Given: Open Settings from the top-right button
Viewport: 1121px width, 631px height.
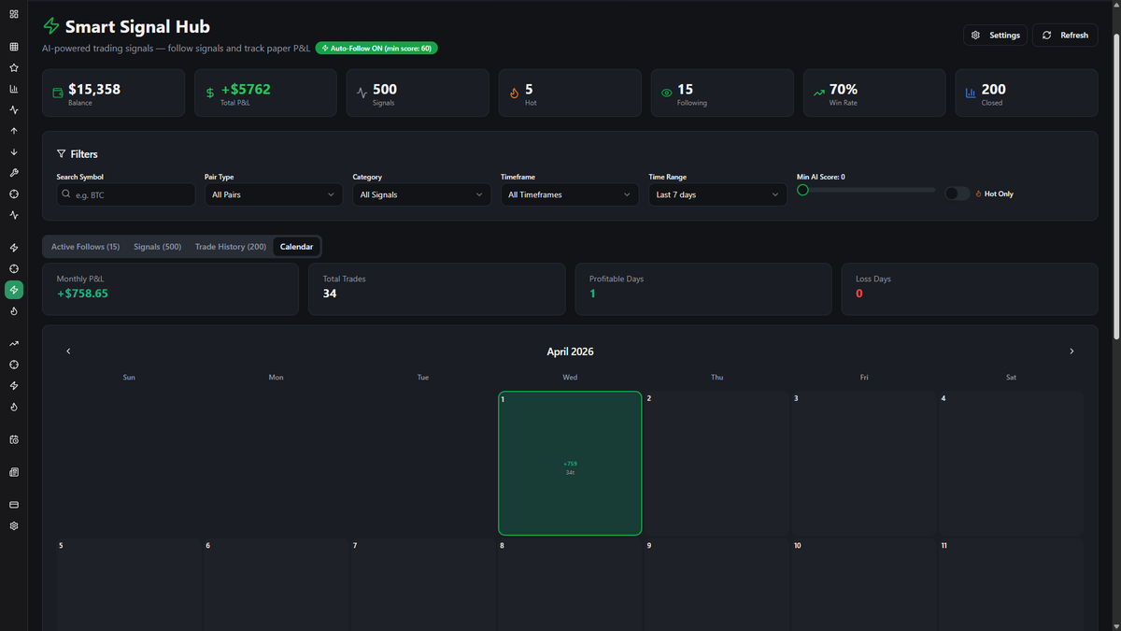Looking at the screenshot, I should click(x=995, y=36).
